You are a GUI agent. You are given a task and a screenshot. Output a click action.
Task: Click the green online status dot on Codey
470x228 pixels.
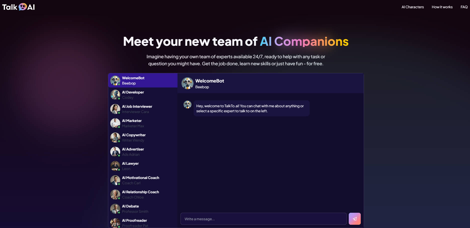pyautogui.click(x=118, y=98)
